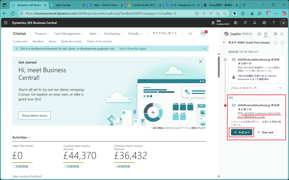Image resolution: width=289 pixels, height=180 pixels.
Task: Expand the Activities section chevron
Action: pos(29,137)
